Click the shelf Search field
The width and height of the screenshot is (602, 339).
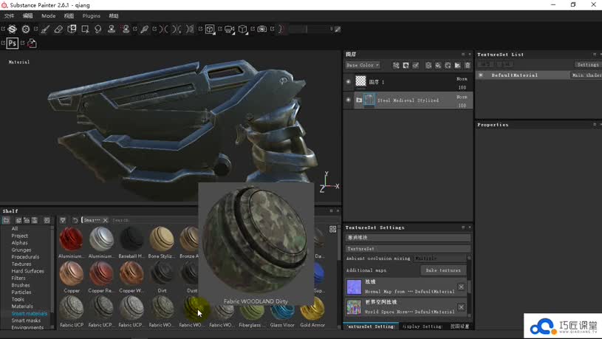pyautogui.click(x=154, y=220)
